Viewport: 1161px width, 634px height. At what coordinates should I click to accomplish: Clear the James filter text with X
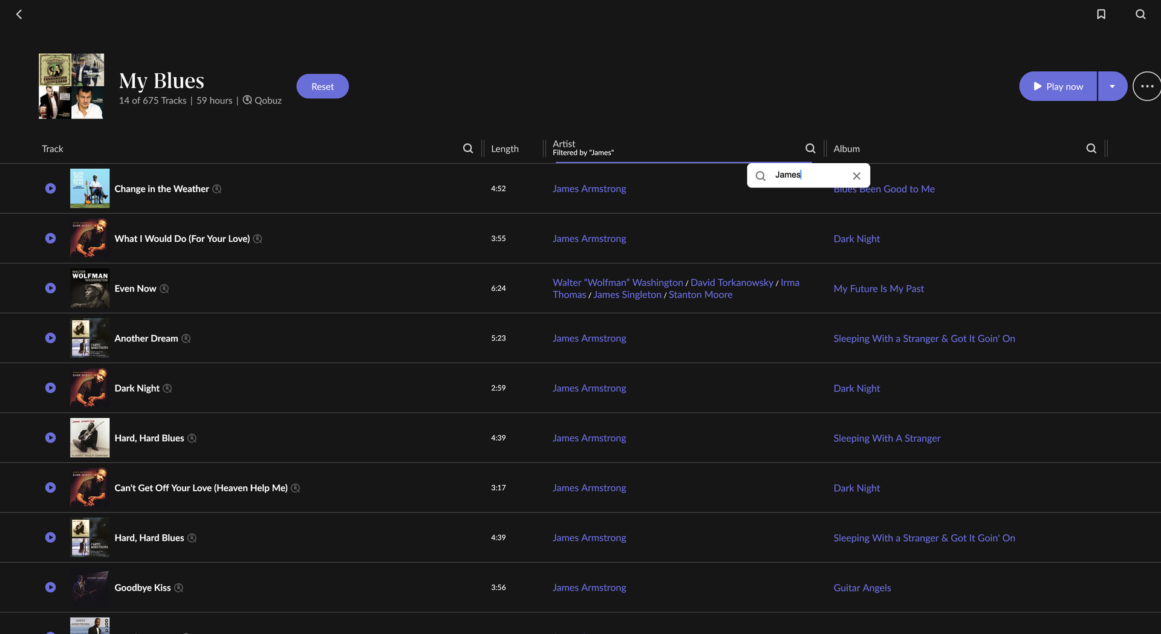coord(856,176)
